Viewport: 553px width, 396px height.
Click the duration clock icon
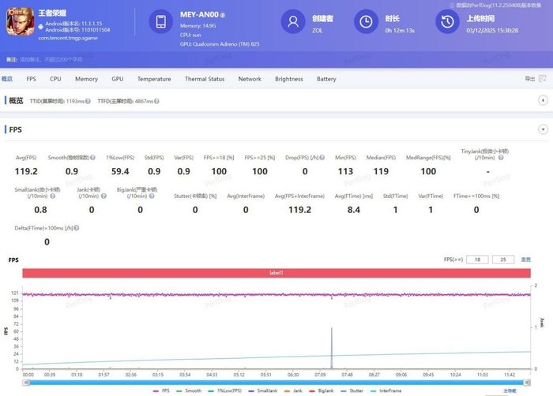click(366, 22)
